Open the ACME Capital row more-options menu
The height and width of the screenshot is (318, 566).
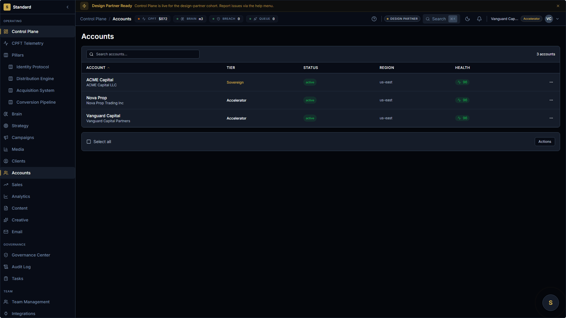(x=551, y=82)
